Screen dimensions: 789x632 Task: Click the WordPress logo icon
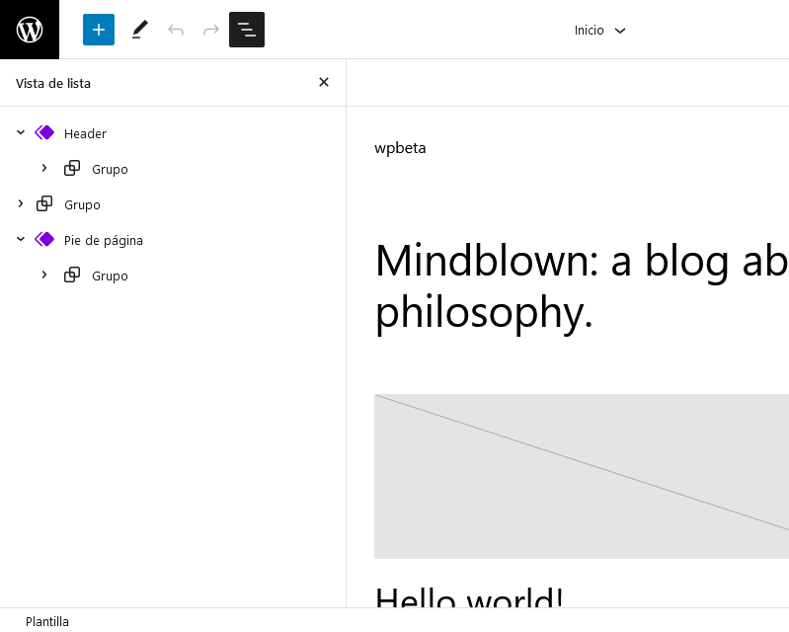(30, 30)
